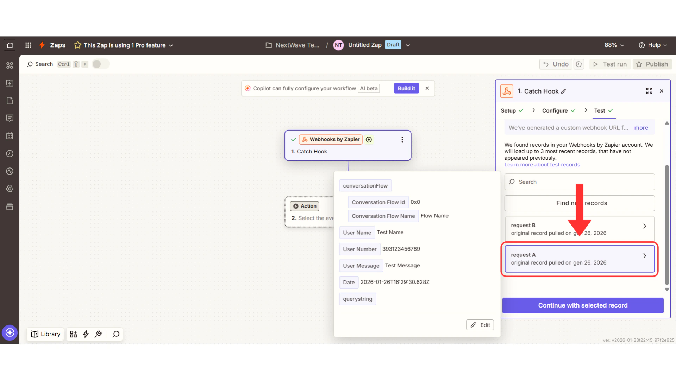Click the add-step grid icon near Library
676x380 pixels.
73,334
